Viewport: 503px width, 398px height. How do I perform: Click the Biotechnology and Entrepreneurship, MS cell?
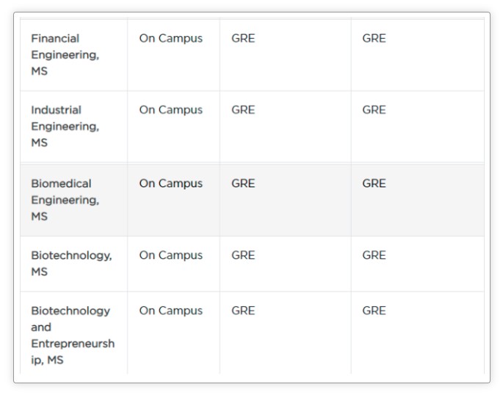(72, 335)
